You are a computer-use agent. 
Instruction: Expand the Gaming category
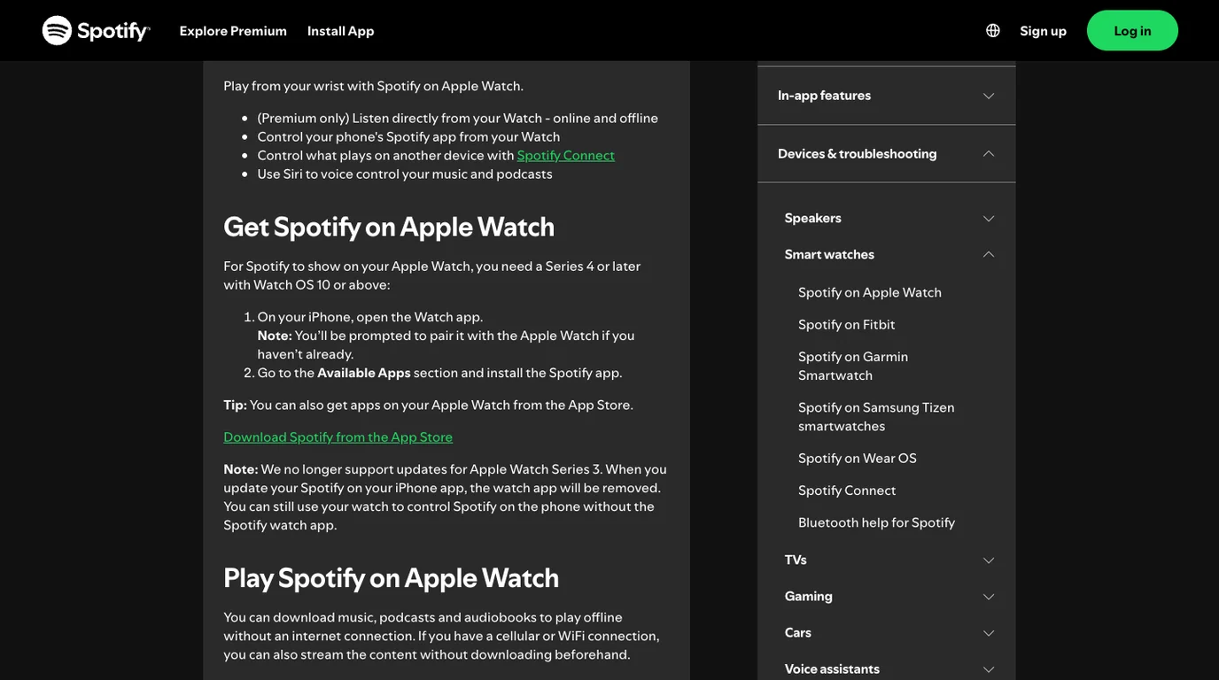pos(889,596)
